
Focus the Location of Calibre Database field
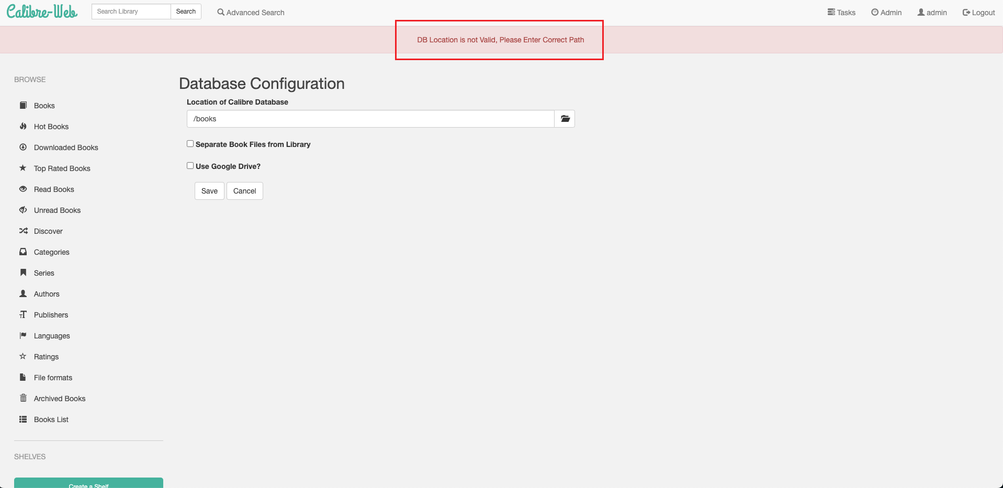click(370, 119)
